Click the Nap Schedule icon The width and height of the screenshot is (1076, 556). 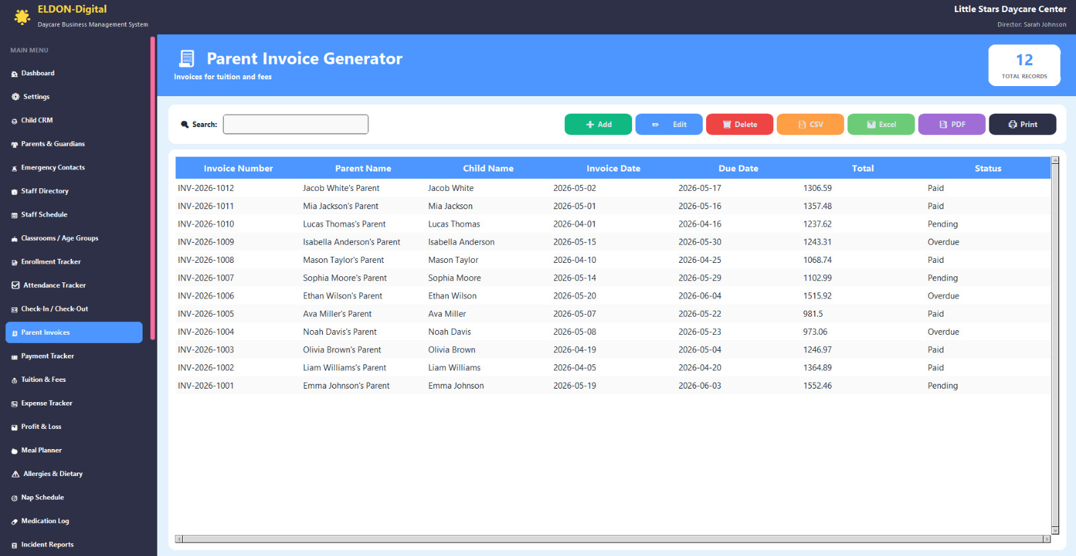click(x=14, y=498)
